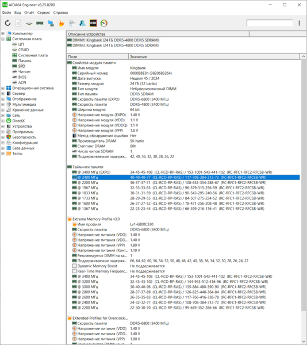Open the Report page icon

point(18,23)
